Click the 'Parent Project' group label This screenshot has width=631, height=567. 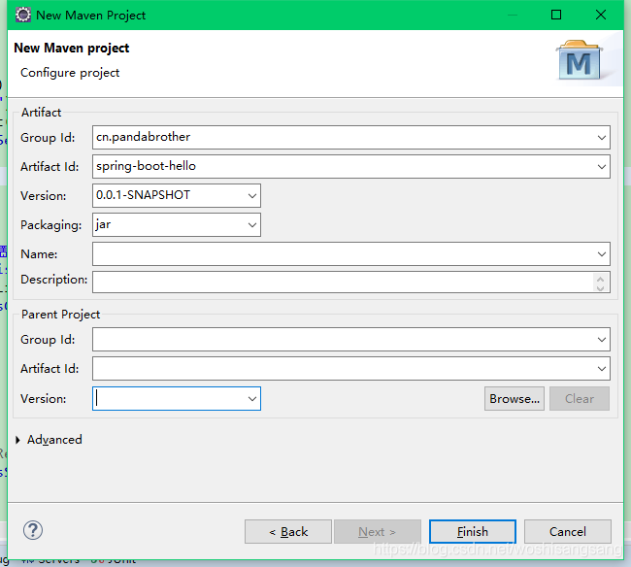[x=60, y=315]
